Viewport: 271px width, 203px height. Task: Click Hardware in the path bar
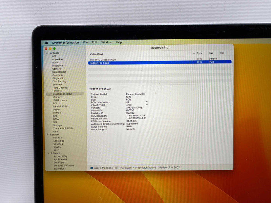126,167
